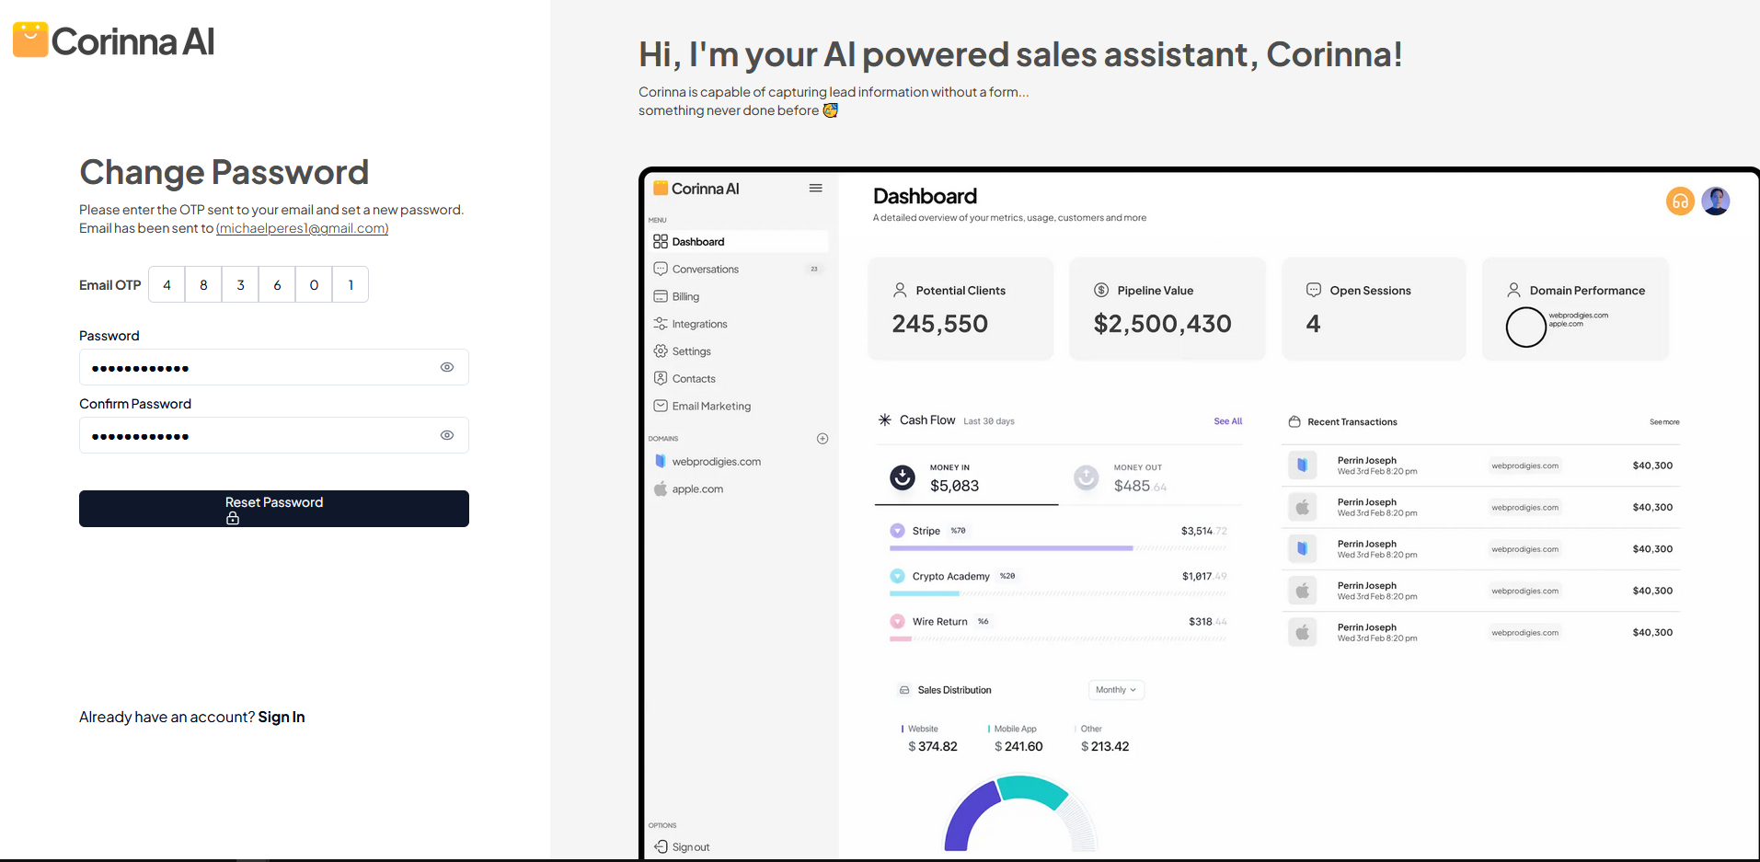
Task: Click the Sign out icon at bottom
Action: point(661,846)
